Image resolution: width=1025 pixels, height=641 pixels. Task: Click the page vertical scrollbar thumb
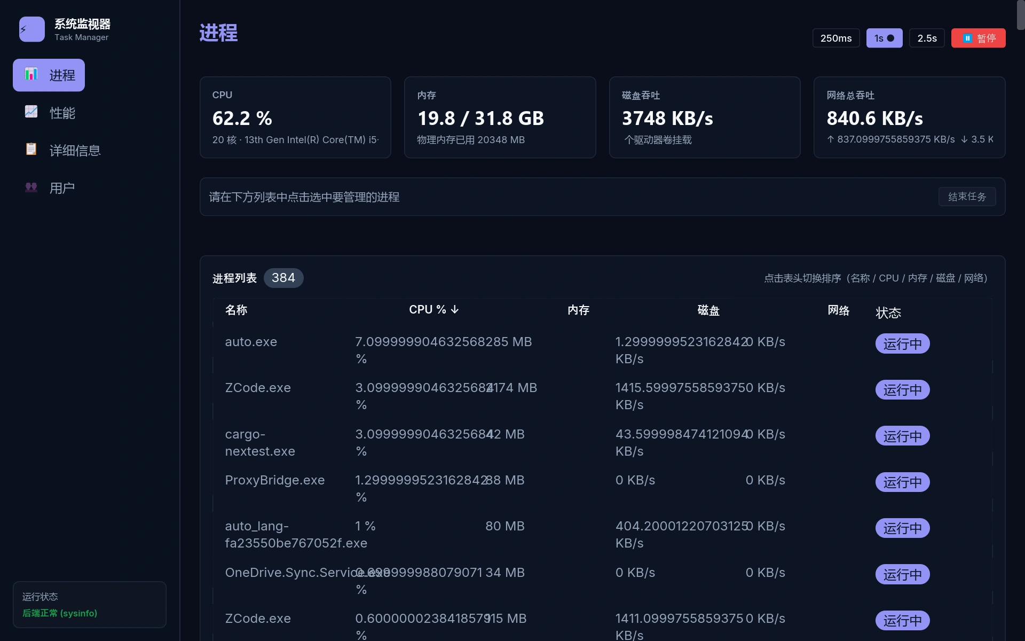tap(1021, 15)
